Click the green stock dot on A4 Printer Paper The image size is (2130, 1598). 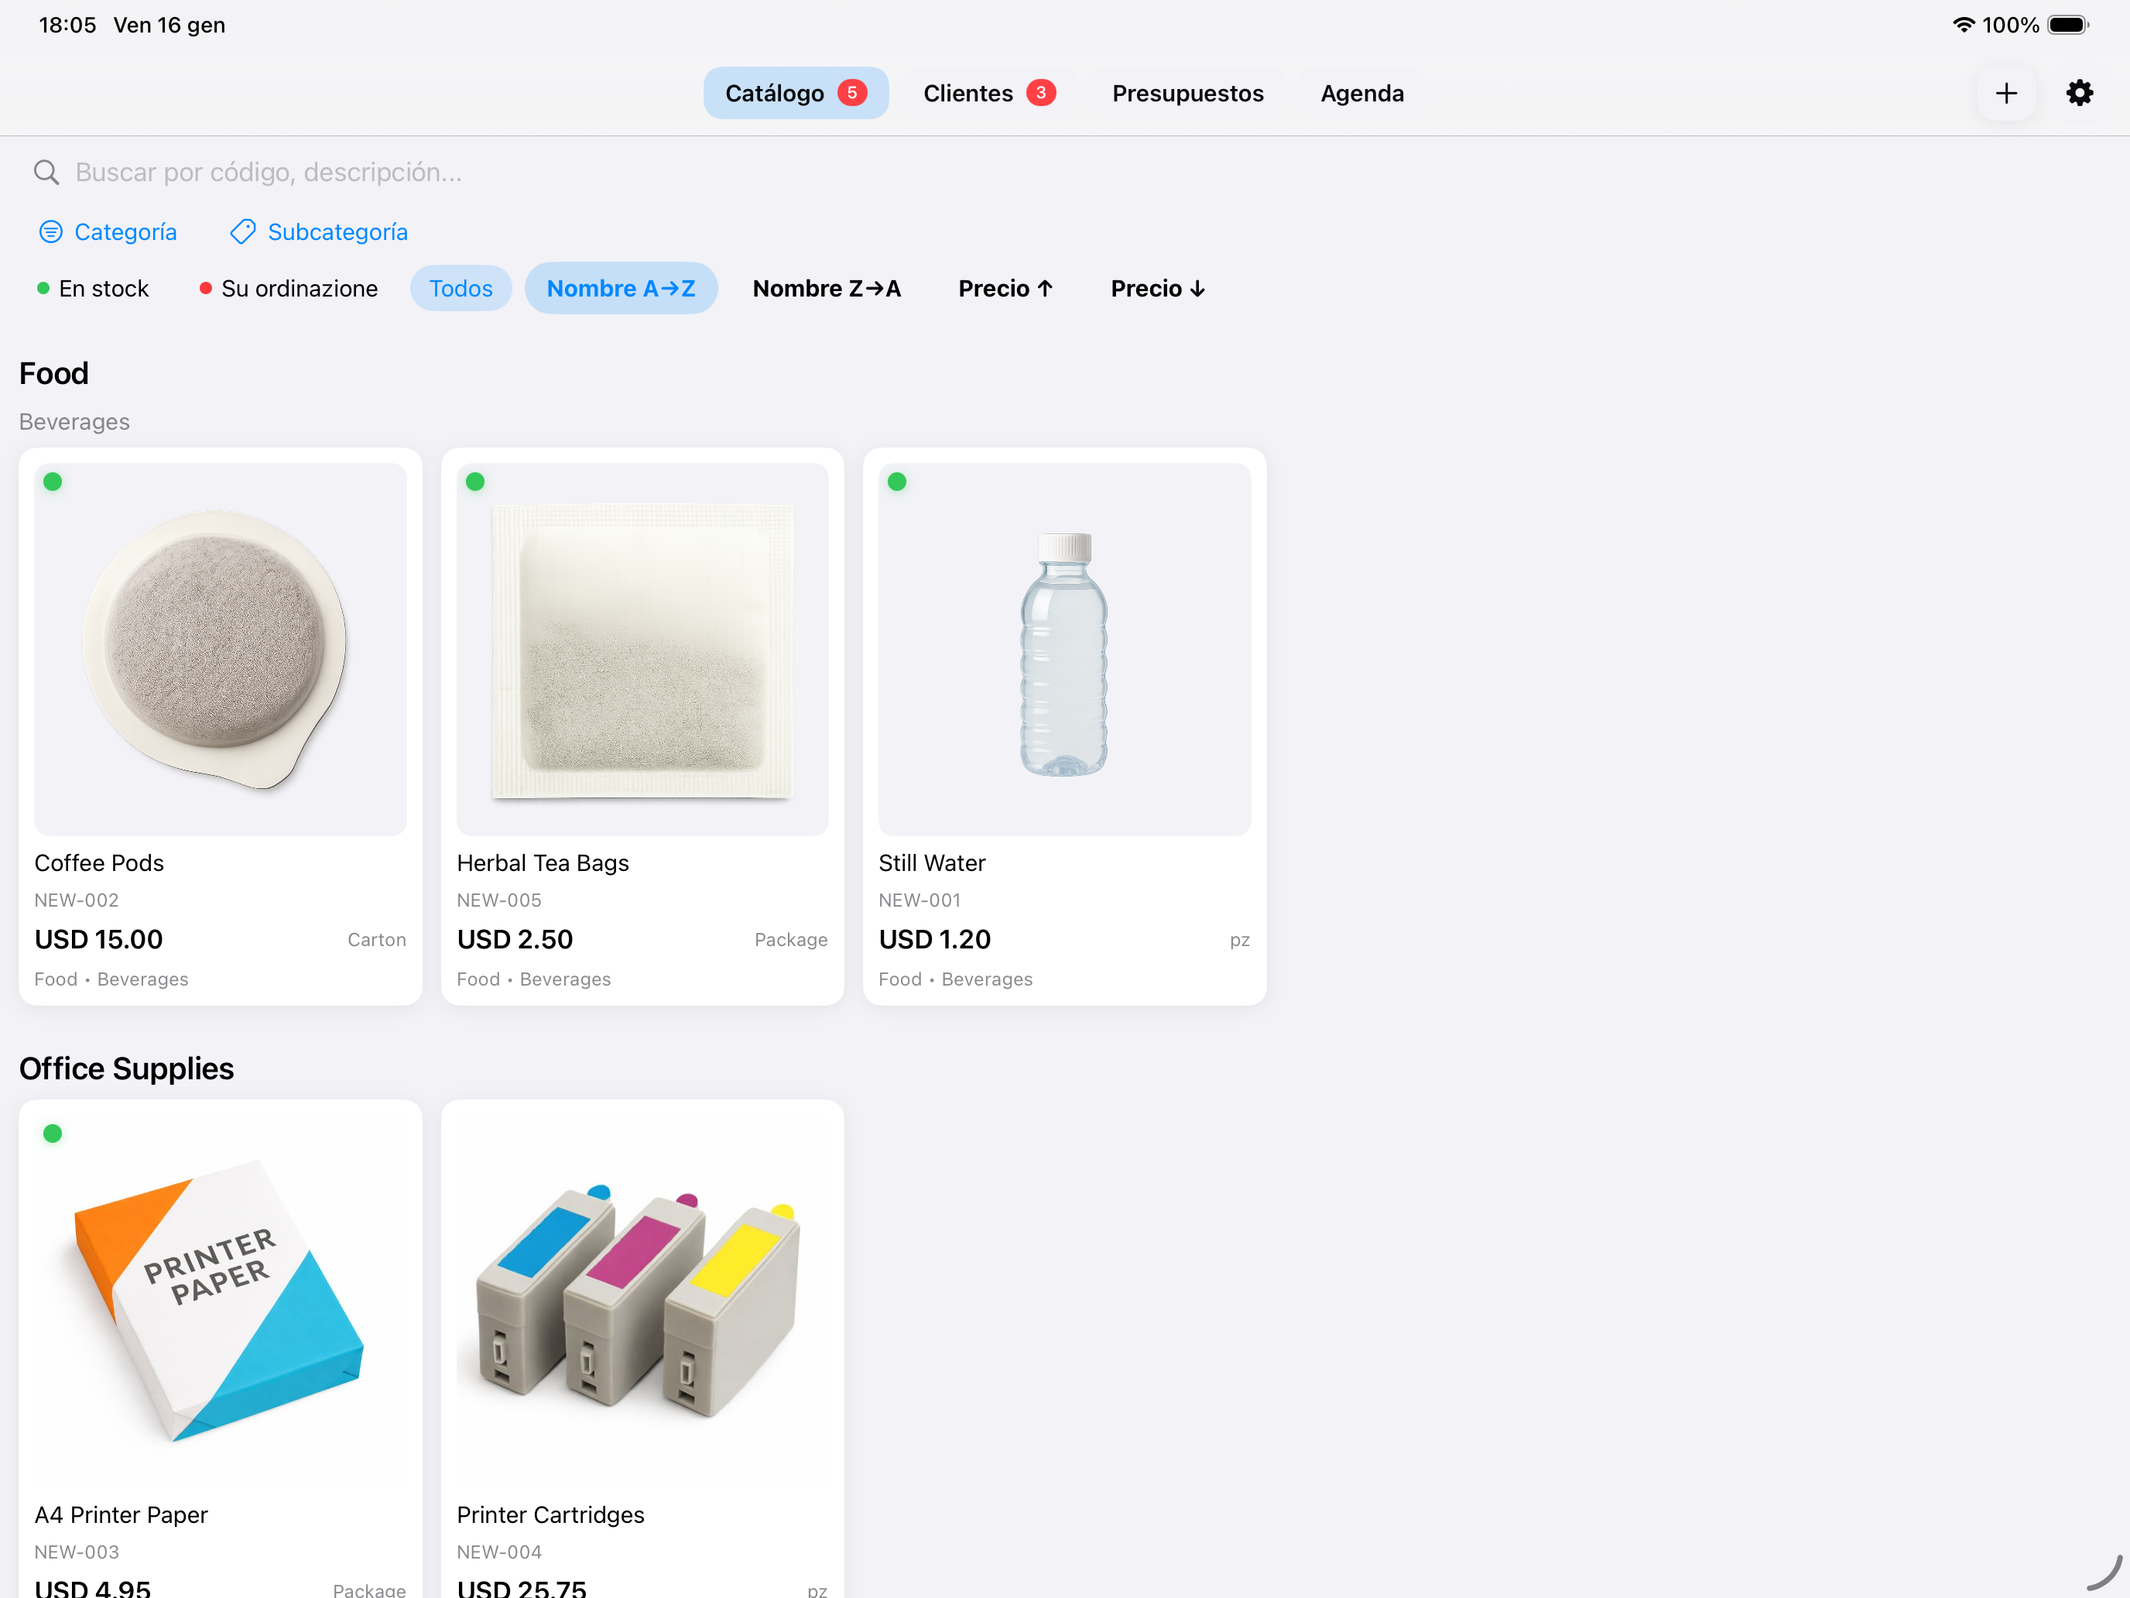[53, 1133]
